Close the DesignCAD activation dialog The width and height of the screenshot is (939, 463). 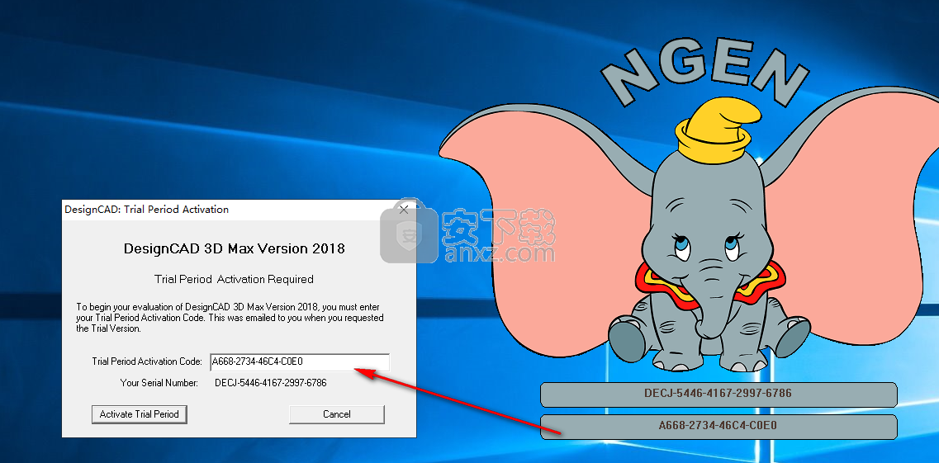click(404, 210)
